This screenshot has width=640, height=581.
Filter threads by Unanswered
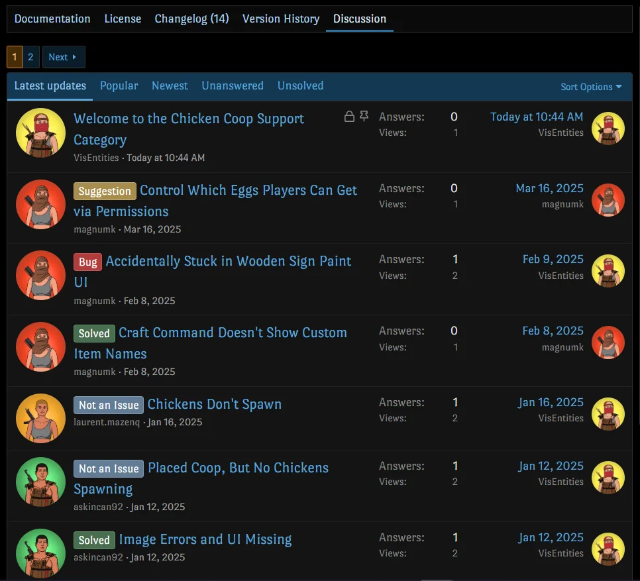[x=233, y=85]
